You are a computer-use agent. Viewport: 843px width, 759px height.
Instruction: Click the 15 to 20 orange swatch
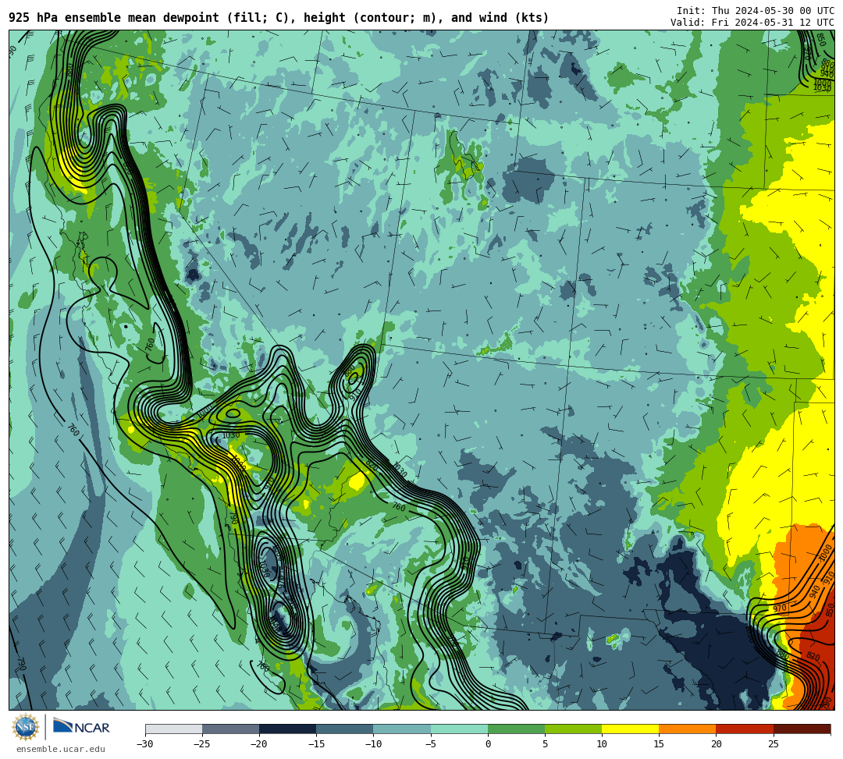pyautogui.click(x=688, y=729)
